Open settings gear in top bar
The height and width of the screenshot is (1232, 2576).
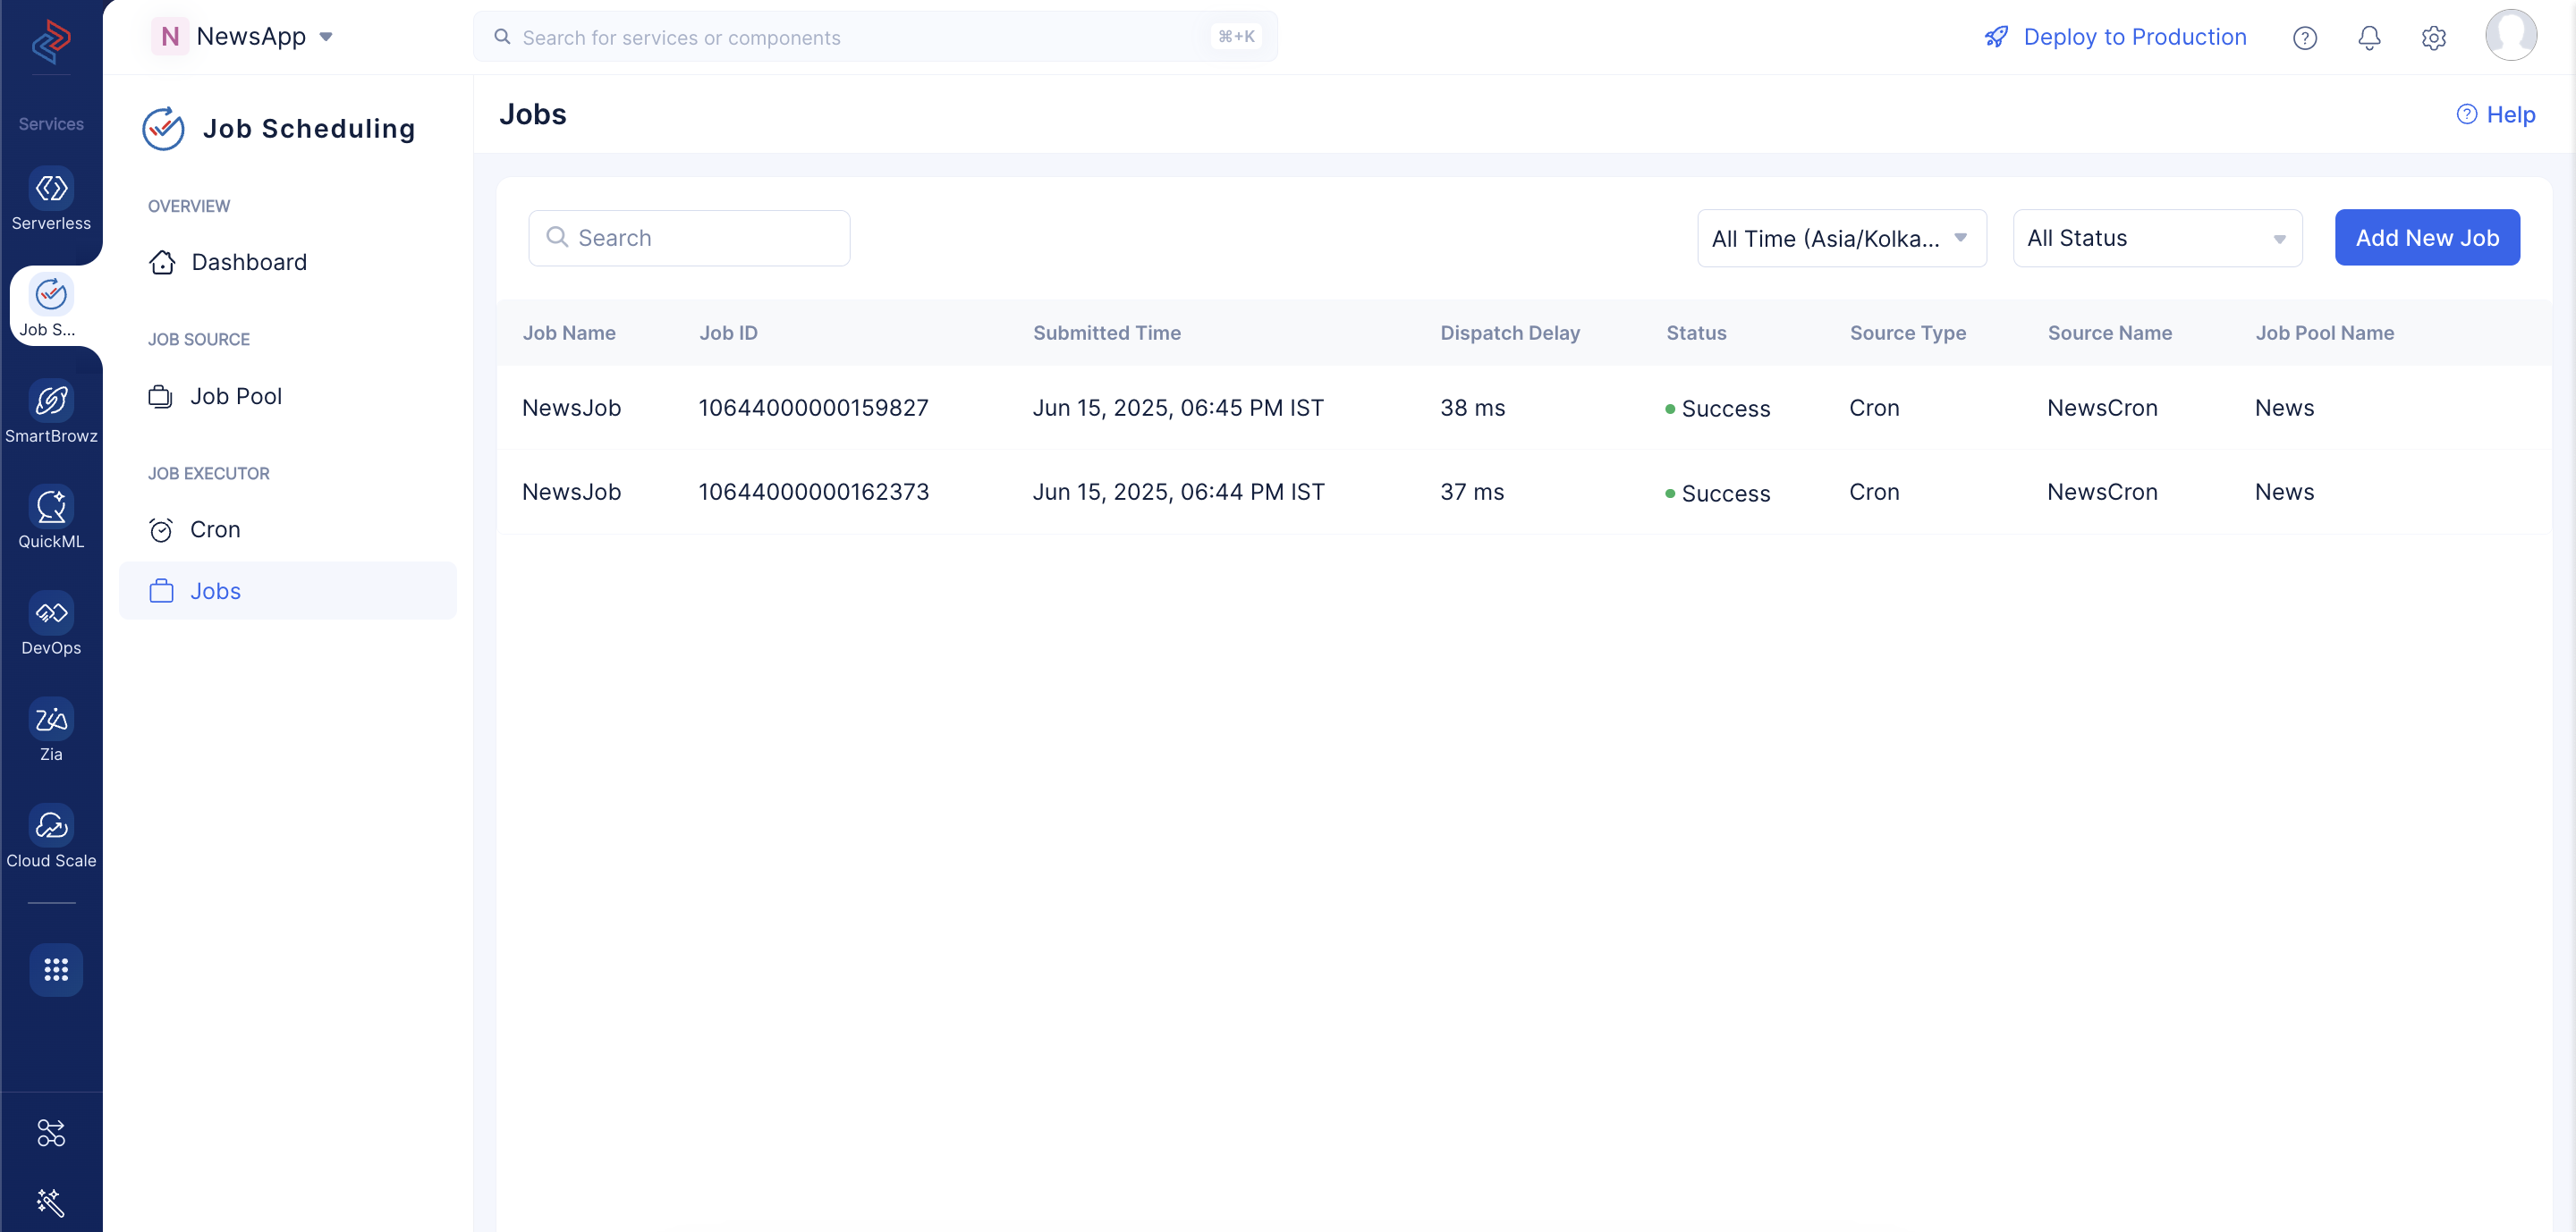[x=2433, y=38]
